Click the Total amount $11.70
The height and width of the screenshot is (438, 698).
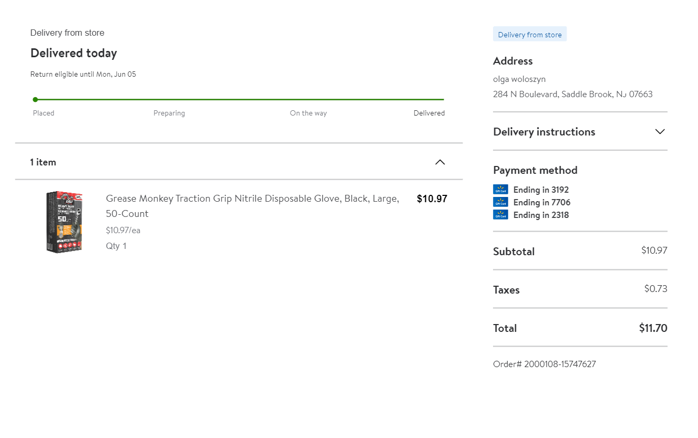pyautogui.click(x=653, y=328)
